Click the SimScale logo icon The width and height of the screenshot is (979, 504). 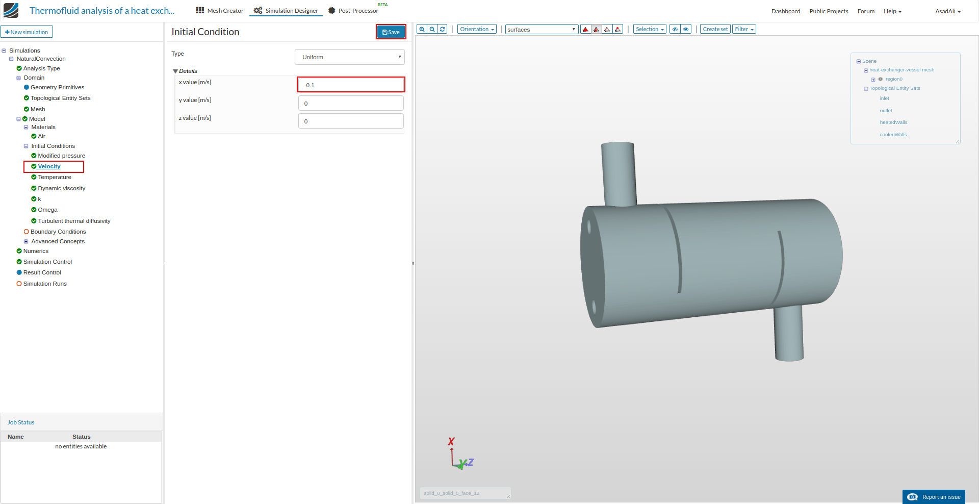coord(11,10)
